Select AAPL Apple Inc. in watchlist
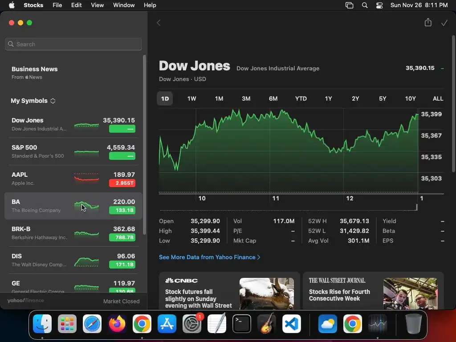The image size is (456, 342). tap(73, 179)
